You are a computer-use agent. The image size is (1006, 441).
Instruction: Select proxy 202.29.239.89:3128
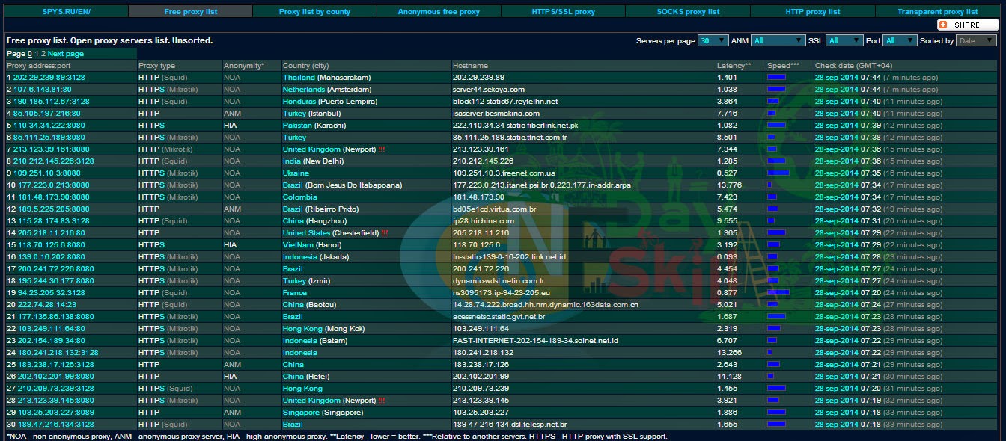pyautogui.click(x=49, y=78)
